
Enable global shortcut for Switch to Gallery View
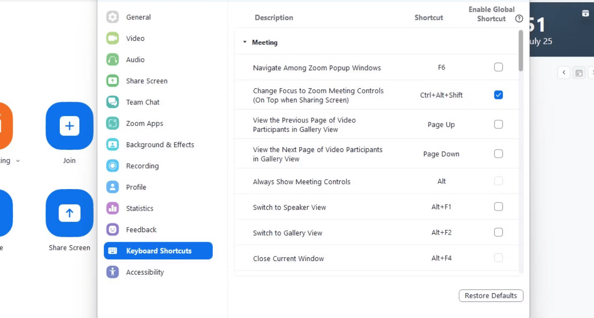pyautogui.click(x=498, y=232)
